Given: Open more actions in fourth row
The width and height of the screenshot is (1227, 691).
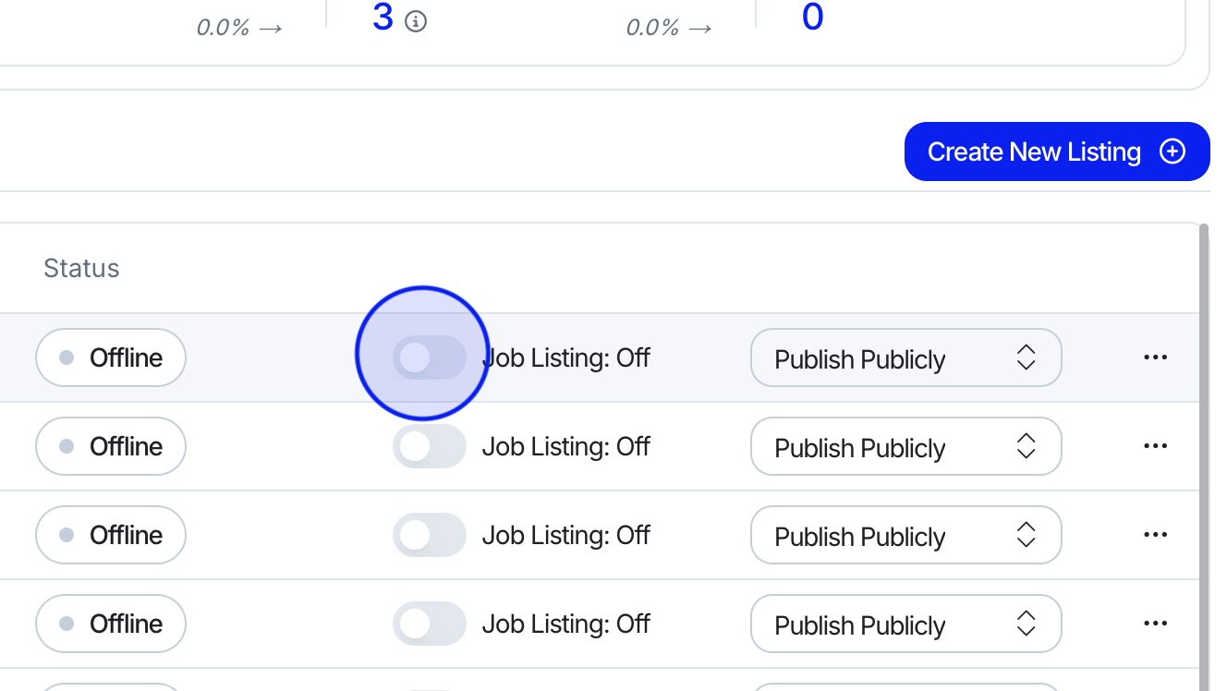Looking at the screenshot, I should point(1155,624).
